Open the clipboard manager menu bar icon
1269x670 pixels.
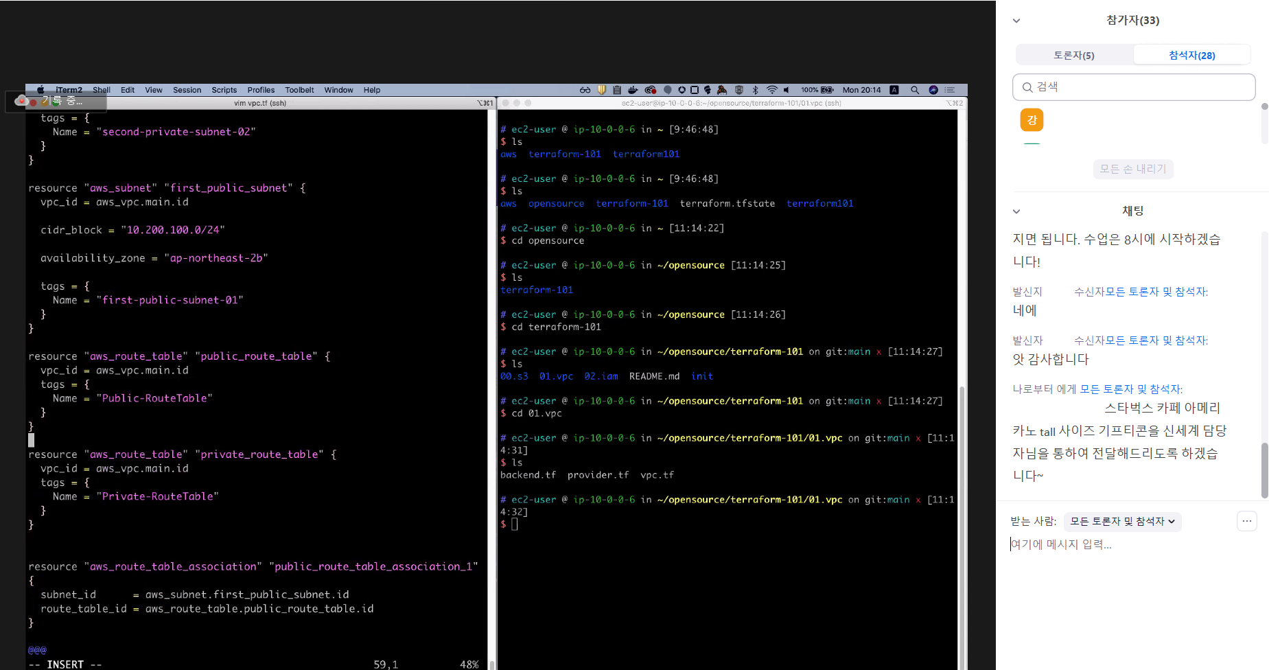pyautogui.click(x=617, y=90)
